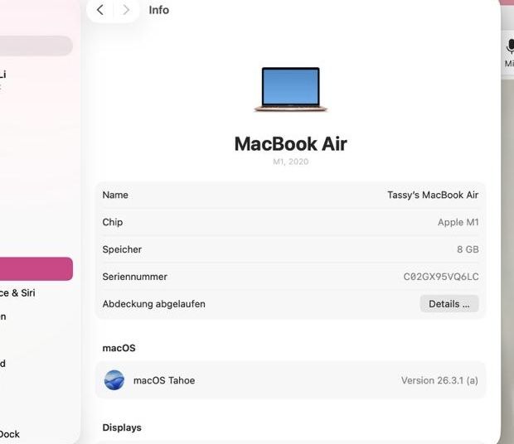Click the serial number 'C02GX95VQ6LC'

[x=441, y=277]
